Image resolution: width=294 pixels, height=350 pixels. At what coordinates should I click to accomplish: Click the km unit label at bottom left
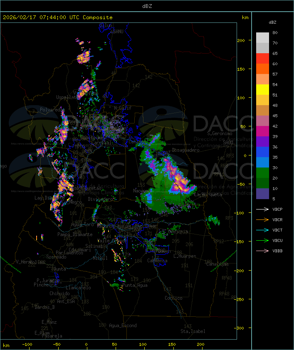pyautogui.click(x=6, y=345)
